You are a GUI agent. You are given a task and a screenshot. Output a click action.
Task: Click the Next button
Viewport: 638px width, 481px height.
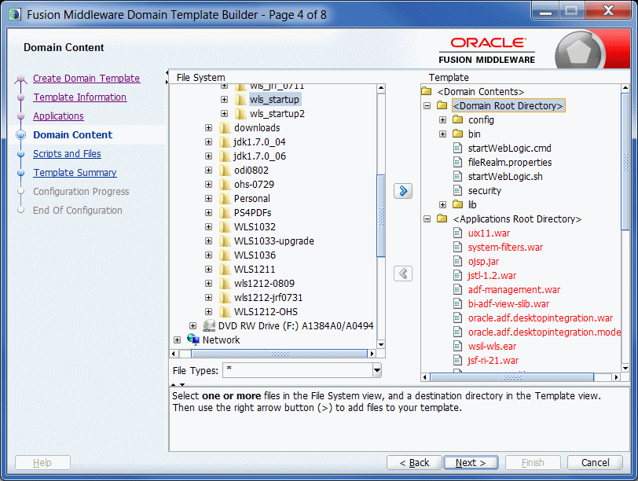[x=471, y=463]
